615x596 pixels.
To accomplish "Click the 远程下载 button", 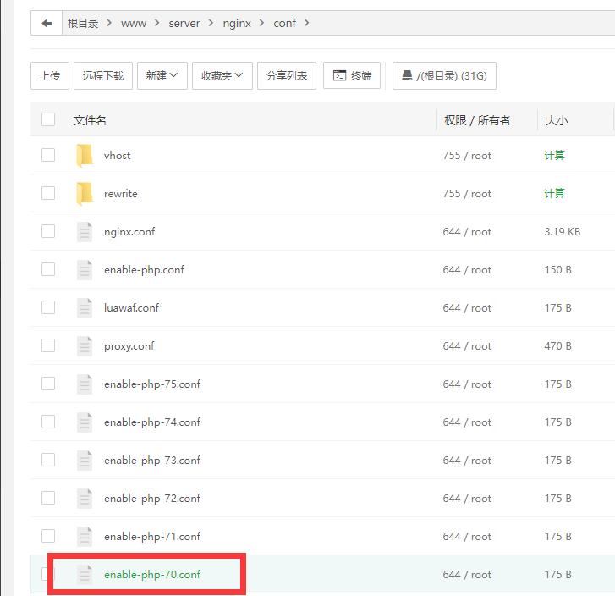I will tap(103, 75).
